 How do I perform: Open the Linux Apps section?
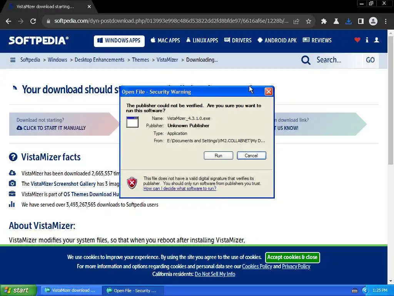pyautogui.click(x=202, y=40)
